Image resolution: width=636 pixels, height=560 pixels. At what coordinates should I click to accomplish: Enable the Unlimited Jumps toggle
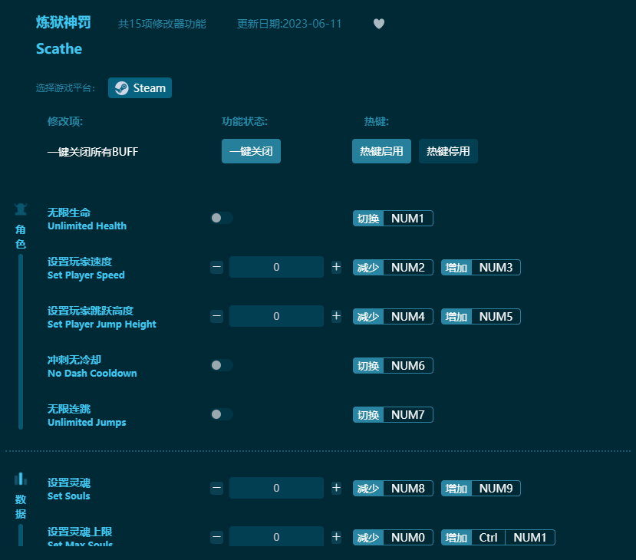click(222, 414)
